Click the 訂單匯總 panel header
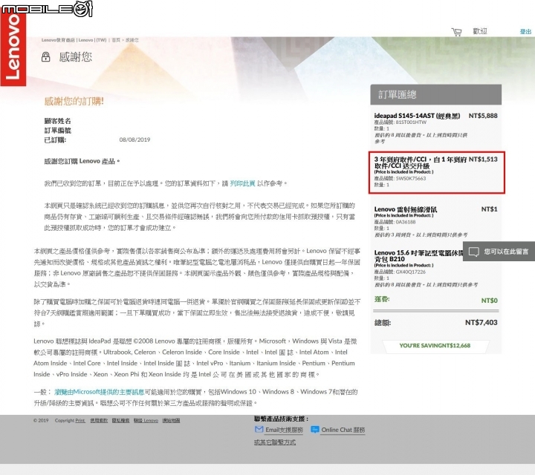The image size is (535, 475). [x=435, y=94]
